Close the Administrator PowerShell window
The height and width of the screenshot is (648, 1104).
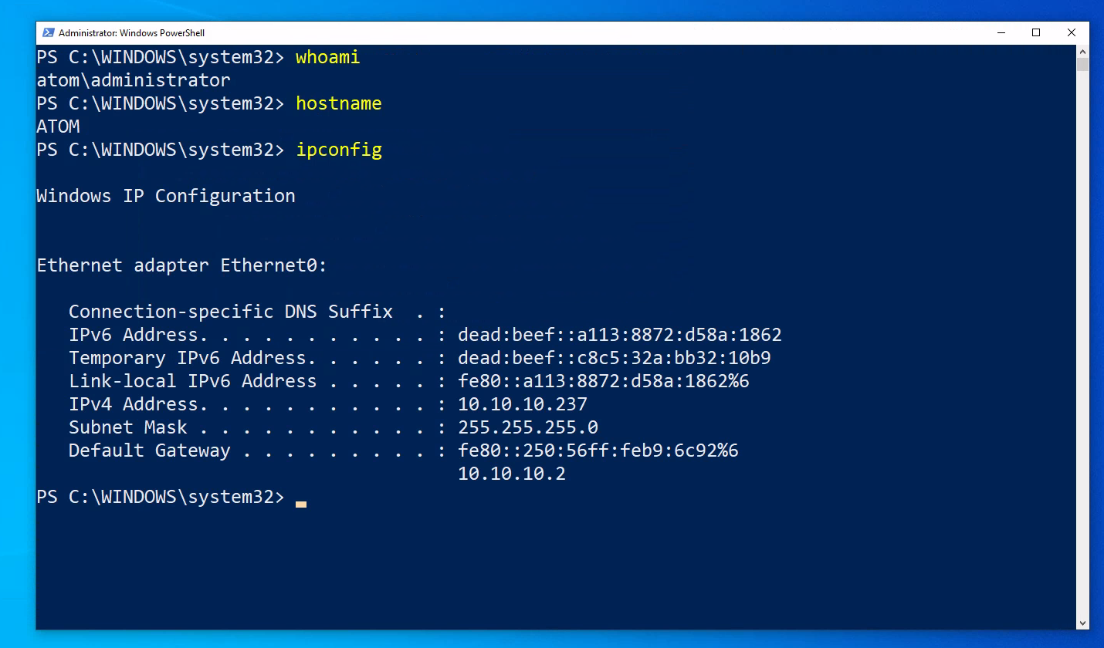[1072, 33]
